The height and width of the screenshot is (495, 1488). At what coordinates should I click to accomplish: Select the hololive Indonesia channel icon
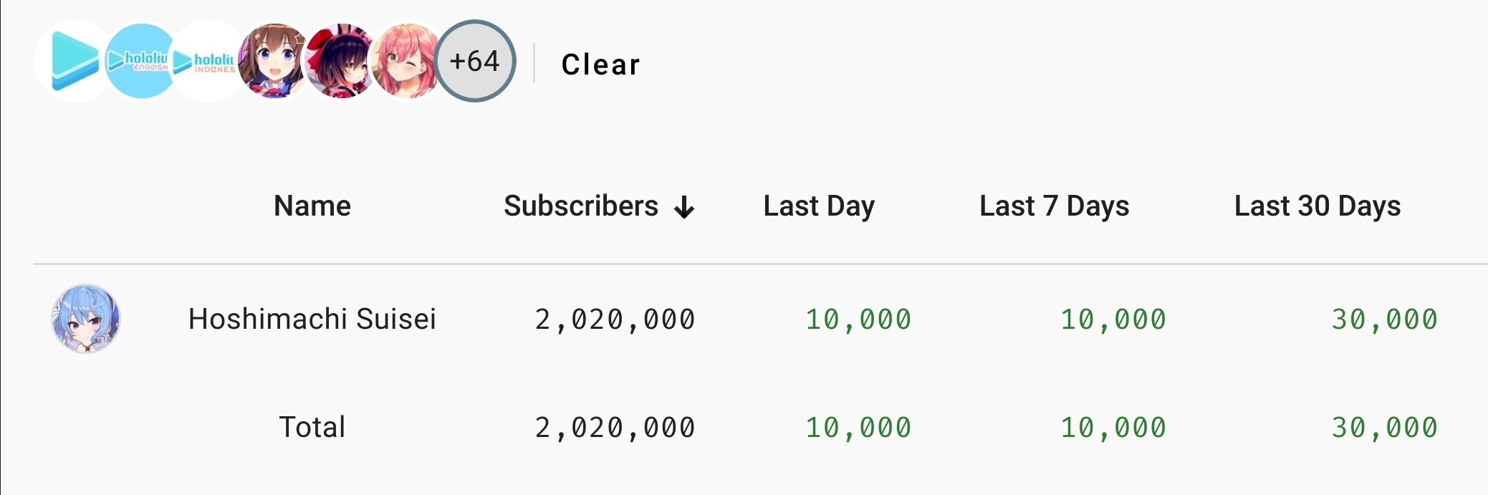click(x=208, y=61)
